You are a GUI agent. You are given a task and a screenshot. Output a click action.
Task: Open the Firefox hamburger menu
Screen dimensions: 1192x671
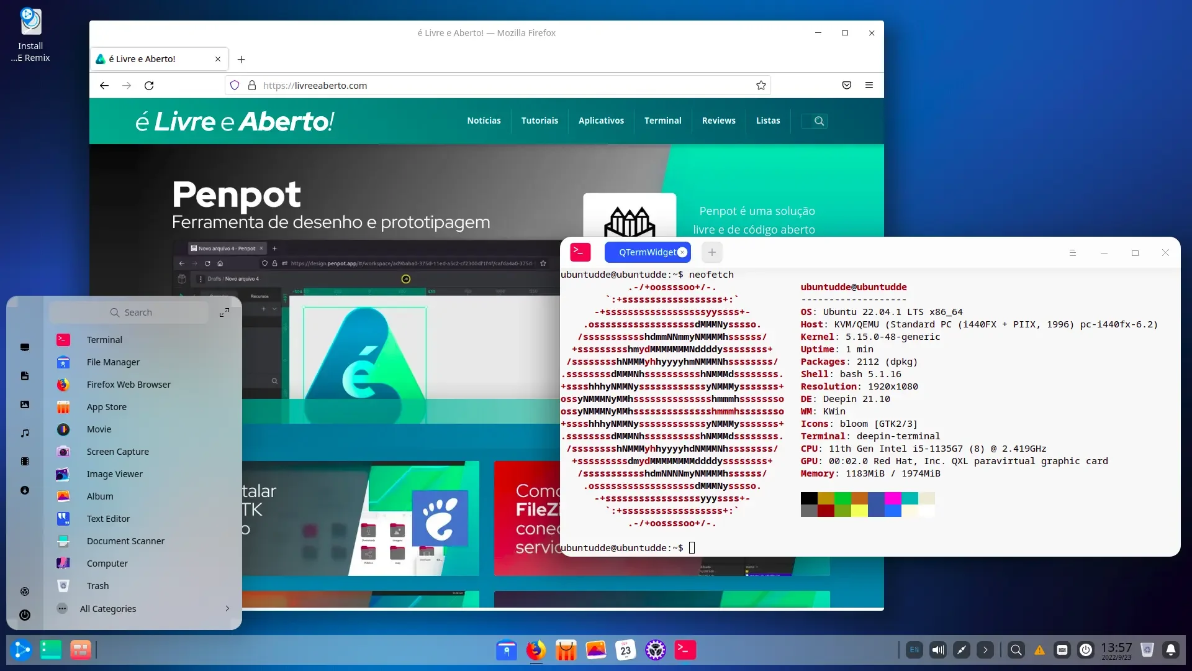[869, 86]
